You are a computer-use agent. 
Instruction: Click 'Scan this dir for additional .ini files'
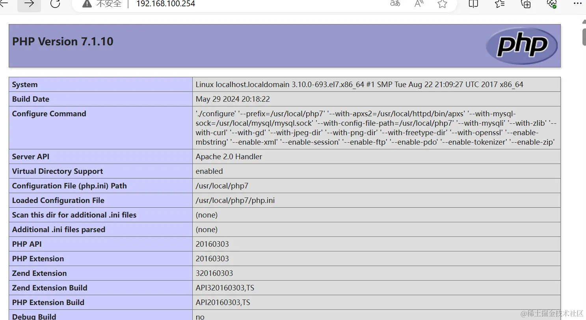(74, 215)
